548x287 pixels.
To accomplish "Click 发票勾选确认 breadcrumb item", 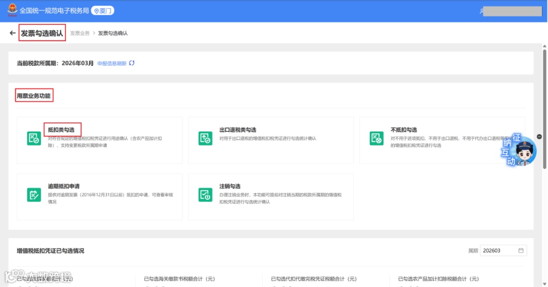I will 113,33.
